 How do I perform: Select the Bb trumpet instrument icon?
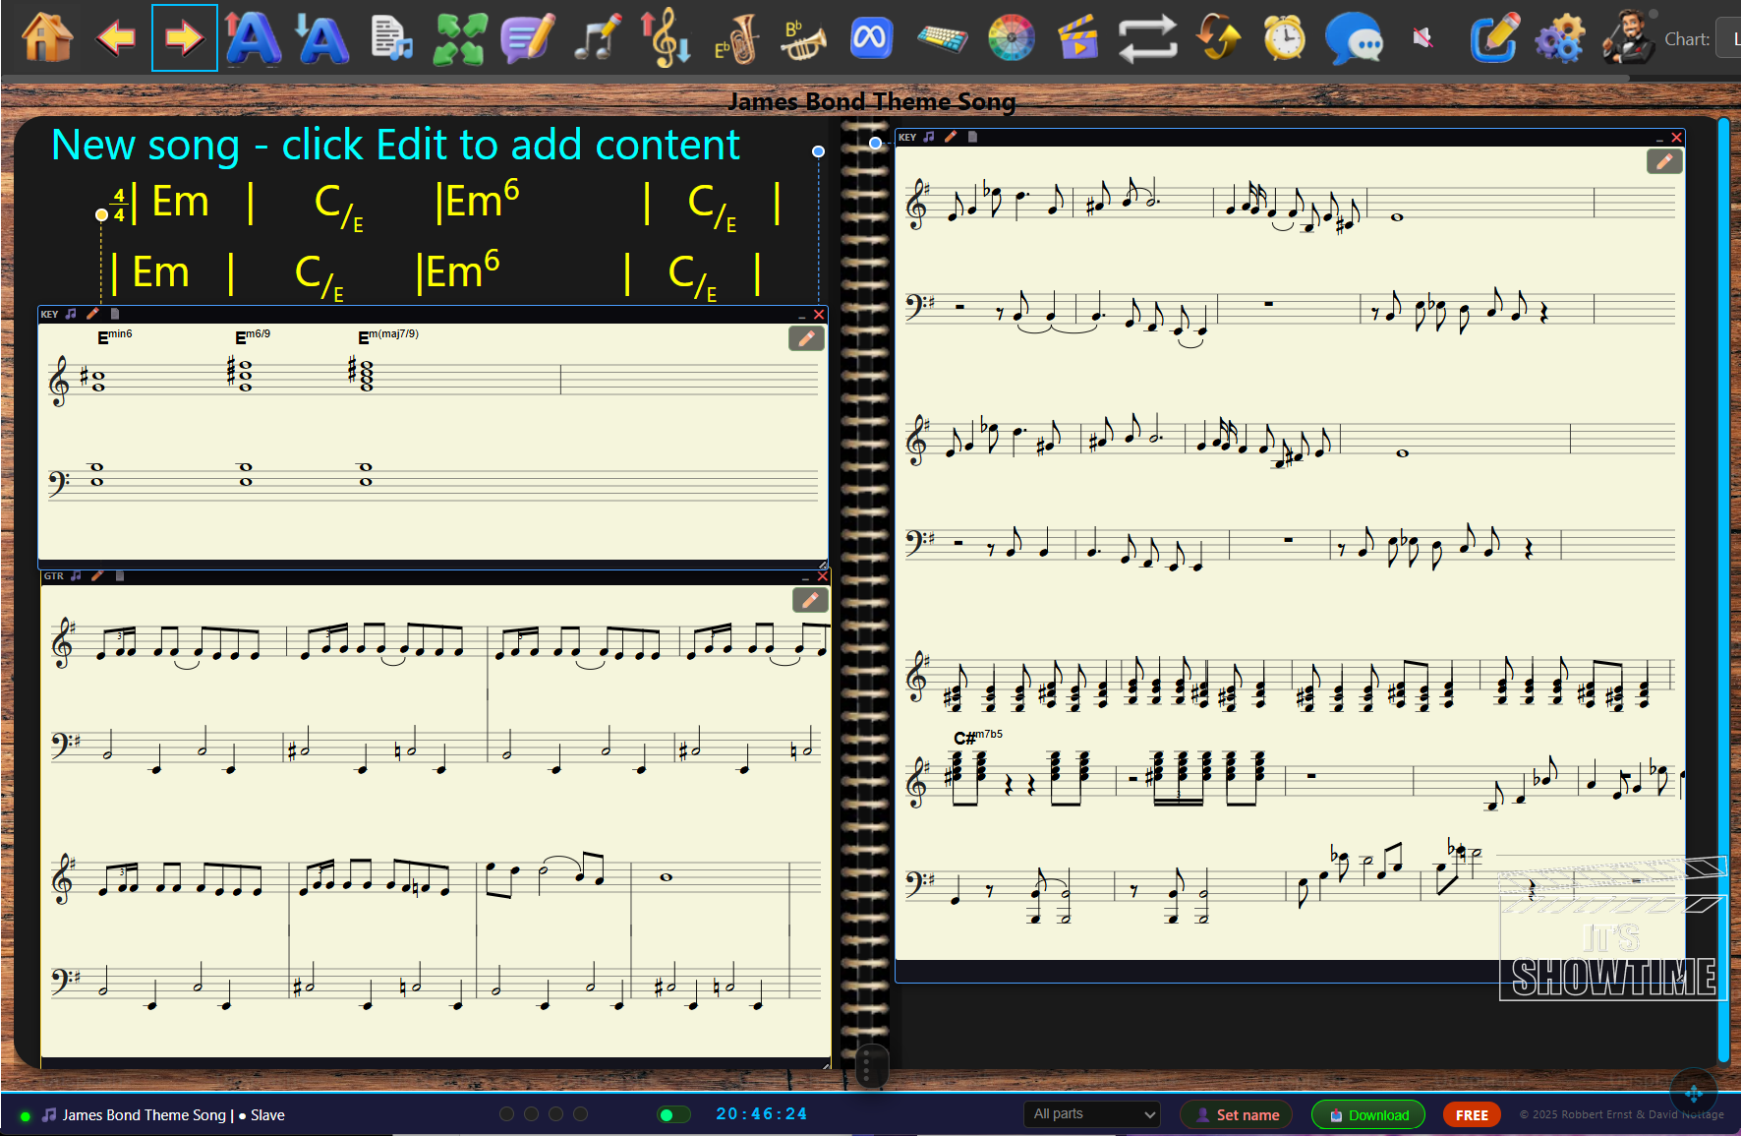(x=803, y=38)
